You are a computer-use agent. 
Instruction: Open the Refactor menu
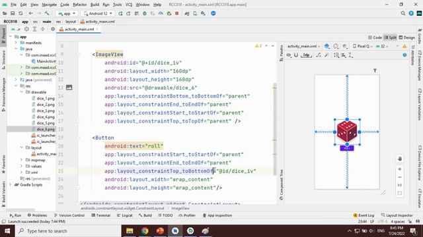pyautogui.click(x=79, y=5)
